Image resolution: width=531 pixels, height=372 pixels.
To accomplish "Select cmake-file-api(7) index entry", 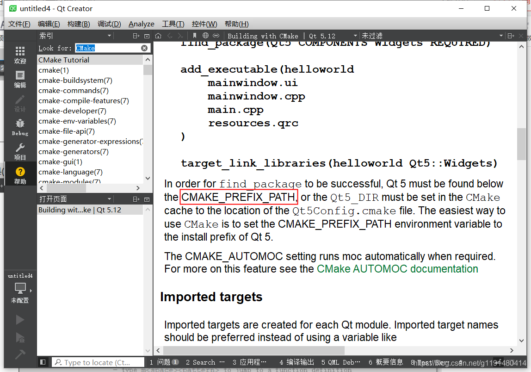I will [x=90, y=131].
